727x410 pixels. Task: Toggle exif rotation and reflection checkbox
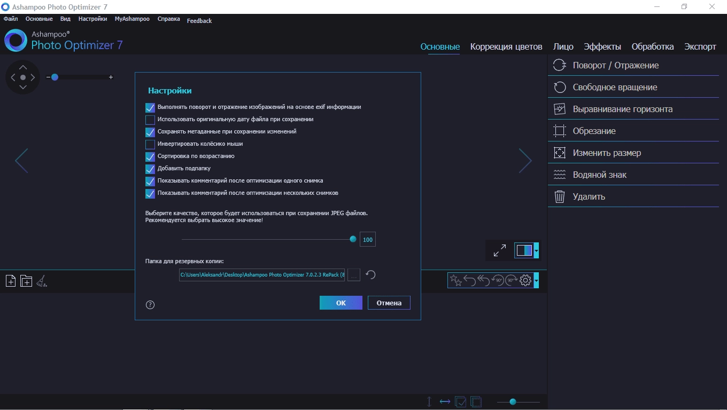150,107
